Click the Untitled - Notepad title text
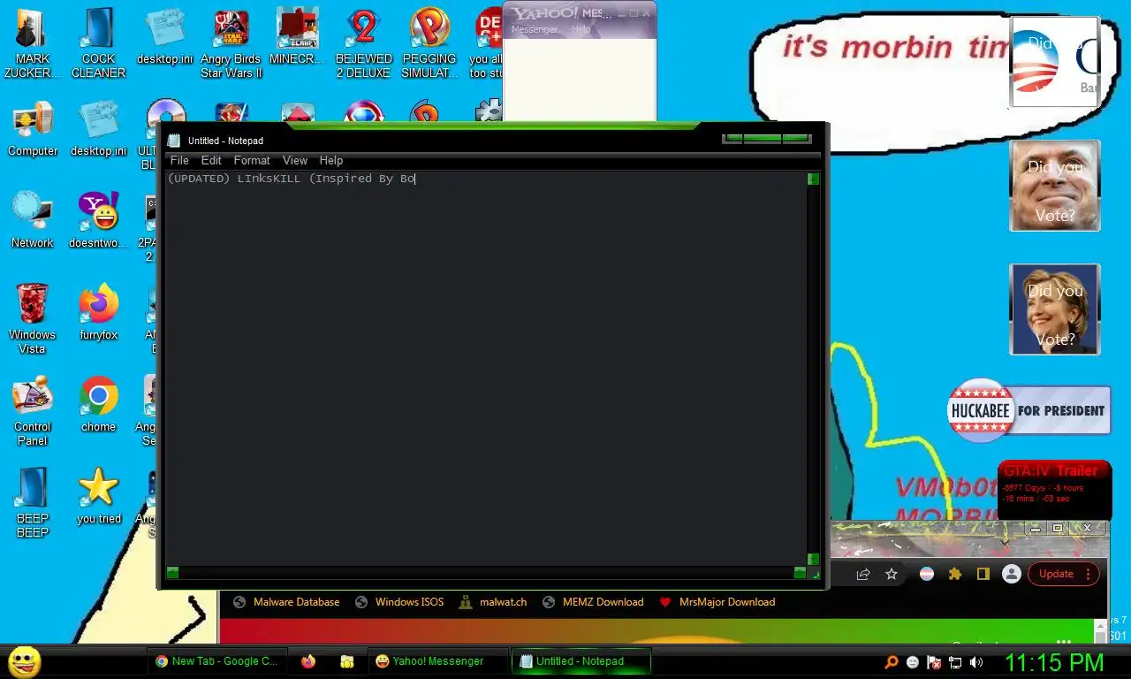Image resolution: width=1131 pixels, height=679 pixels. [225, 141]
